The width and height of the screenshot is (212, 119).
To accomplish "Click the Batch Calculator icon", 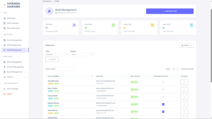I will (x=5, y=28).
